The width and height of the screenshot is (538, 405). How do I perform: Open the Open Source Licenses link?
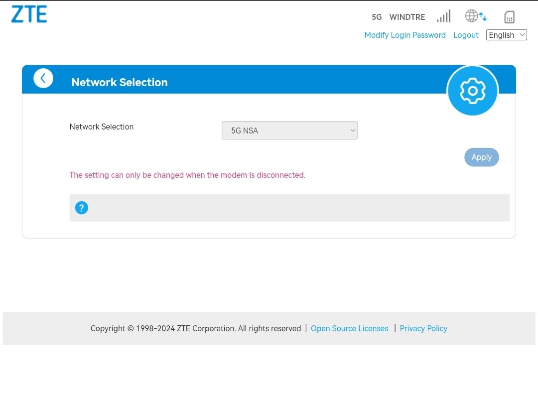coord(349,328)
